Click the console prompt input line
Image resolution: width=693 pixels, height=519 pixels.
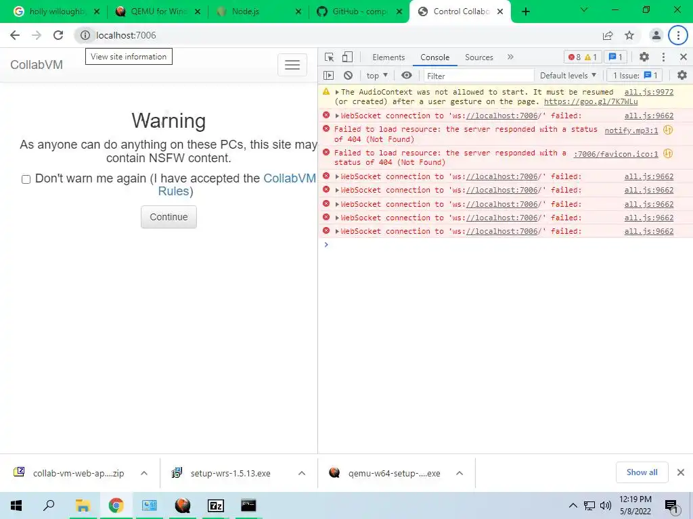[505, 245]
